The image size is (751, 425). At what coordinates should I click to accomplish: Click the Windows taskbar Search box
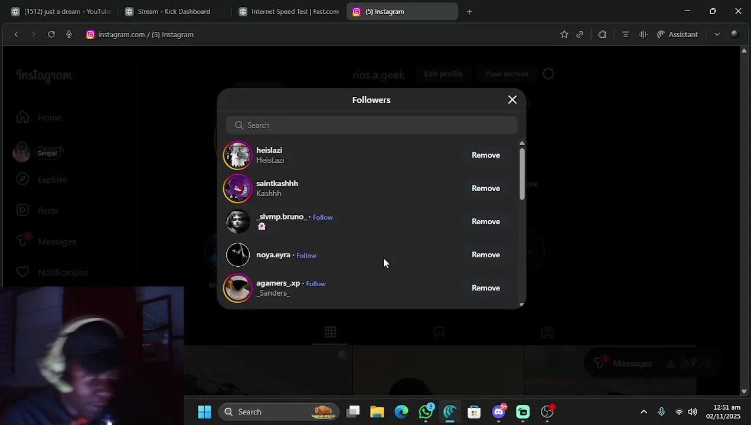point(279,411)
